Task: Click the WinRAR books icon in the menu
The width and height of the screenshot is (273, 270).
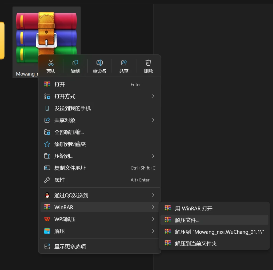Action: pos(47,207)
